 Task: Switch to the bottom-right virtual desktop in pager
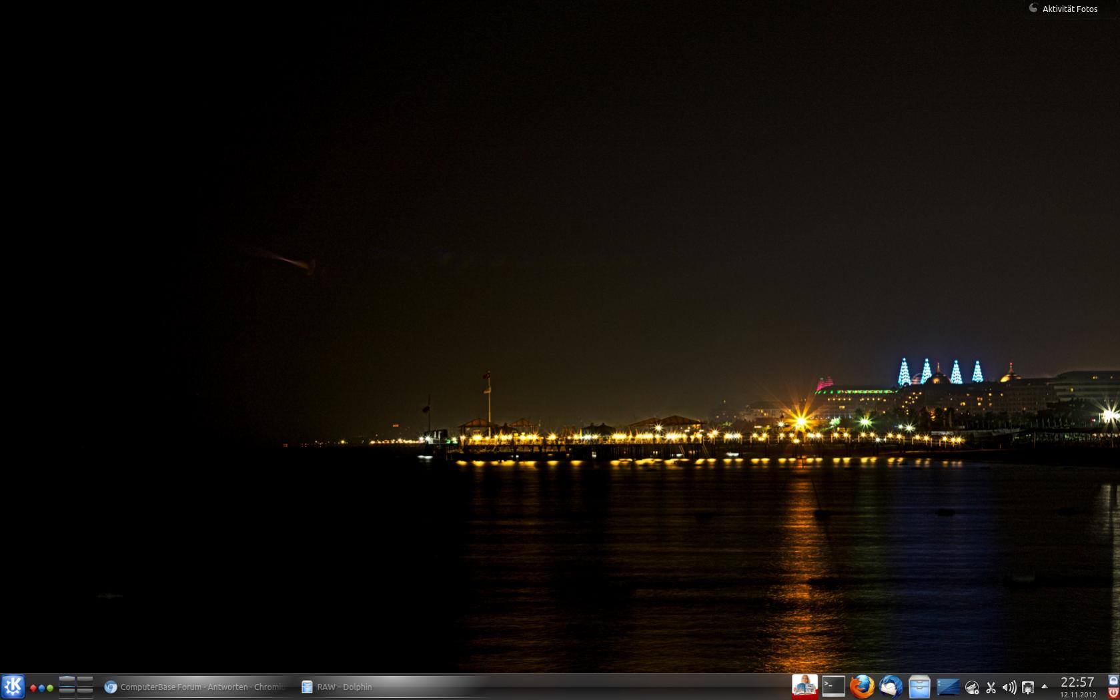[85, 693]
